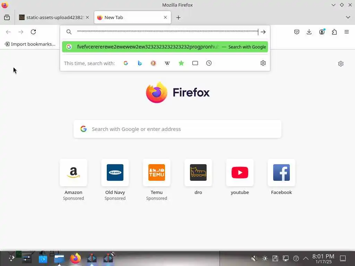Open the Pocket save icon
Screen dimensions: 355x266
(x=297, y=32)
